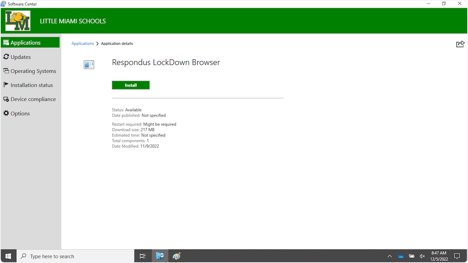The width and height of the screenshot is (468, 263).
Task: Click the LITTLE MIAMI SCHOOLS header text
Action: 73,21
